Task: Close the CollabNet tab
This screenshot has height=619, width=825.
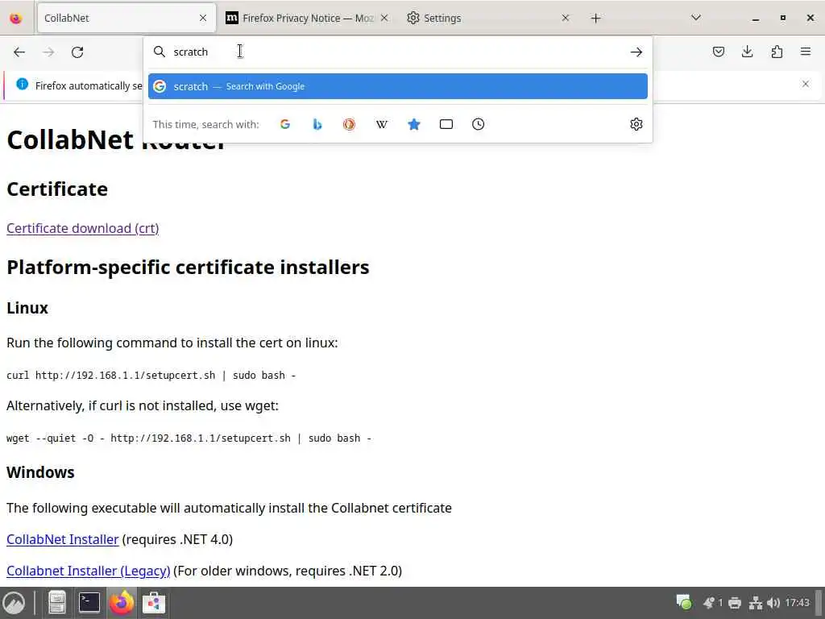Action: [x=203, y=18]
